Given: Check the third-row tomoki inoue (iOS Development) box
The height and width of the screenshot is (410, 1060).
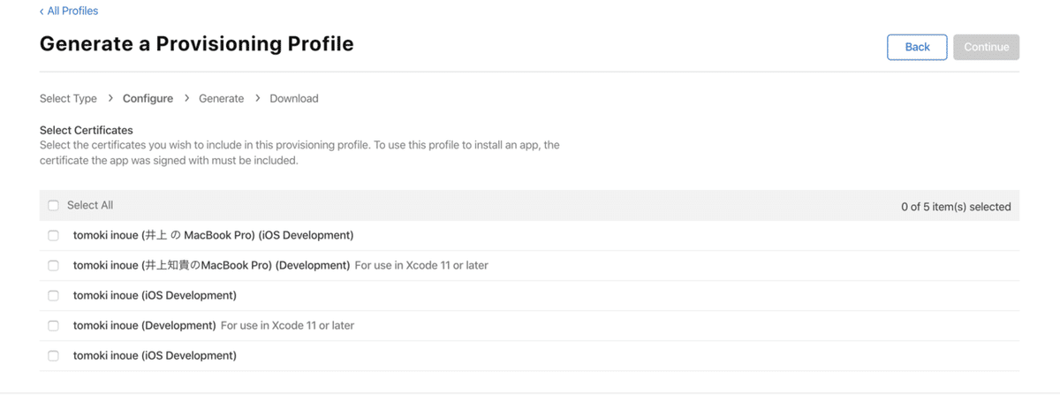Looking at the screenshot, I should pyautogui.click(x=53, y=296).
